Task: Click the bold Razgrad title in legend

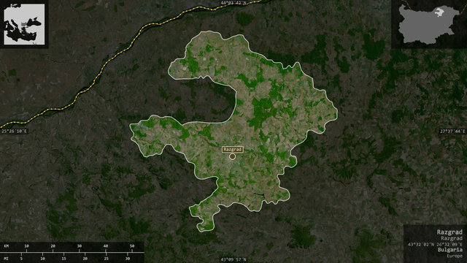Action: tap(449, 232)
